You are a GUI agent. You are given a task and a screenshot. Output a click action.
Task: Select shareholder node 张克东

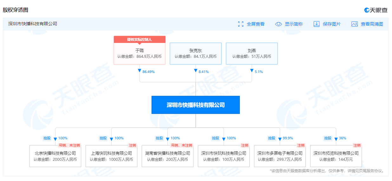[x=195, y=53]
